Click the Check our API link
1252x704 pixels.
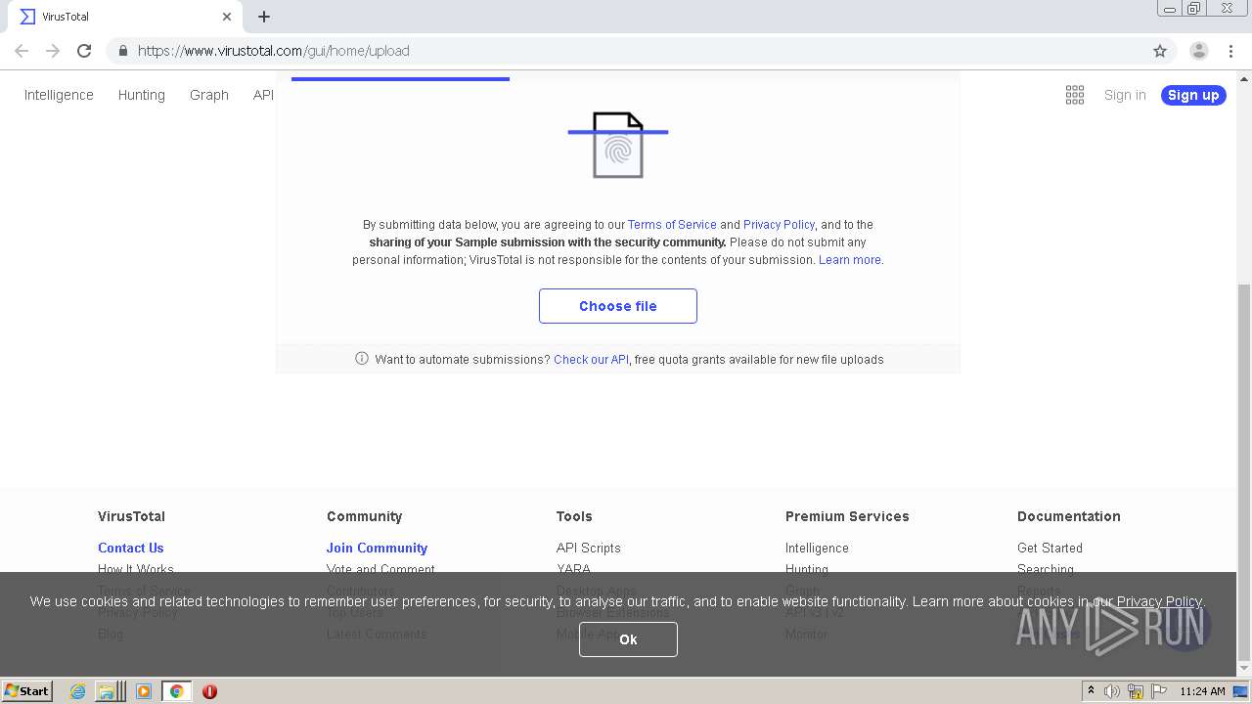click(x=591, y=360)
